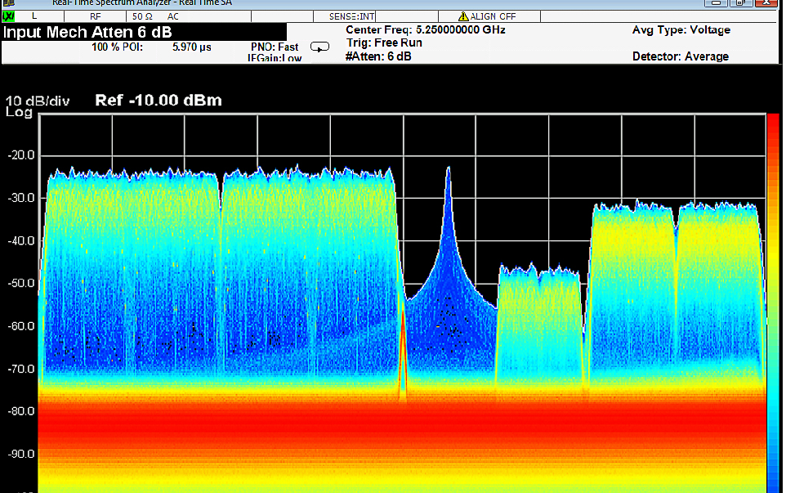
Task: Select the Input Mech Atten 6 dB field
Action: (x=144, y=32)
